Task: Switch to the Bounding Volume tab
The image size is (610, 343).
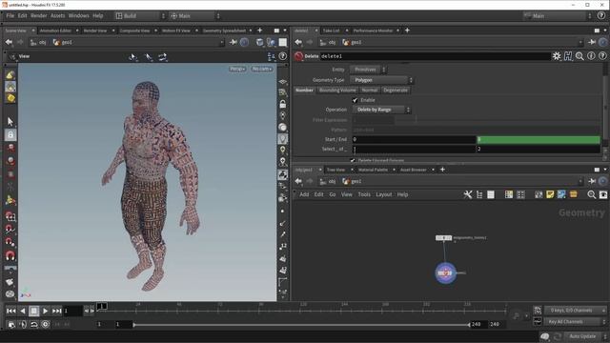Action: (x=337, y=91)
